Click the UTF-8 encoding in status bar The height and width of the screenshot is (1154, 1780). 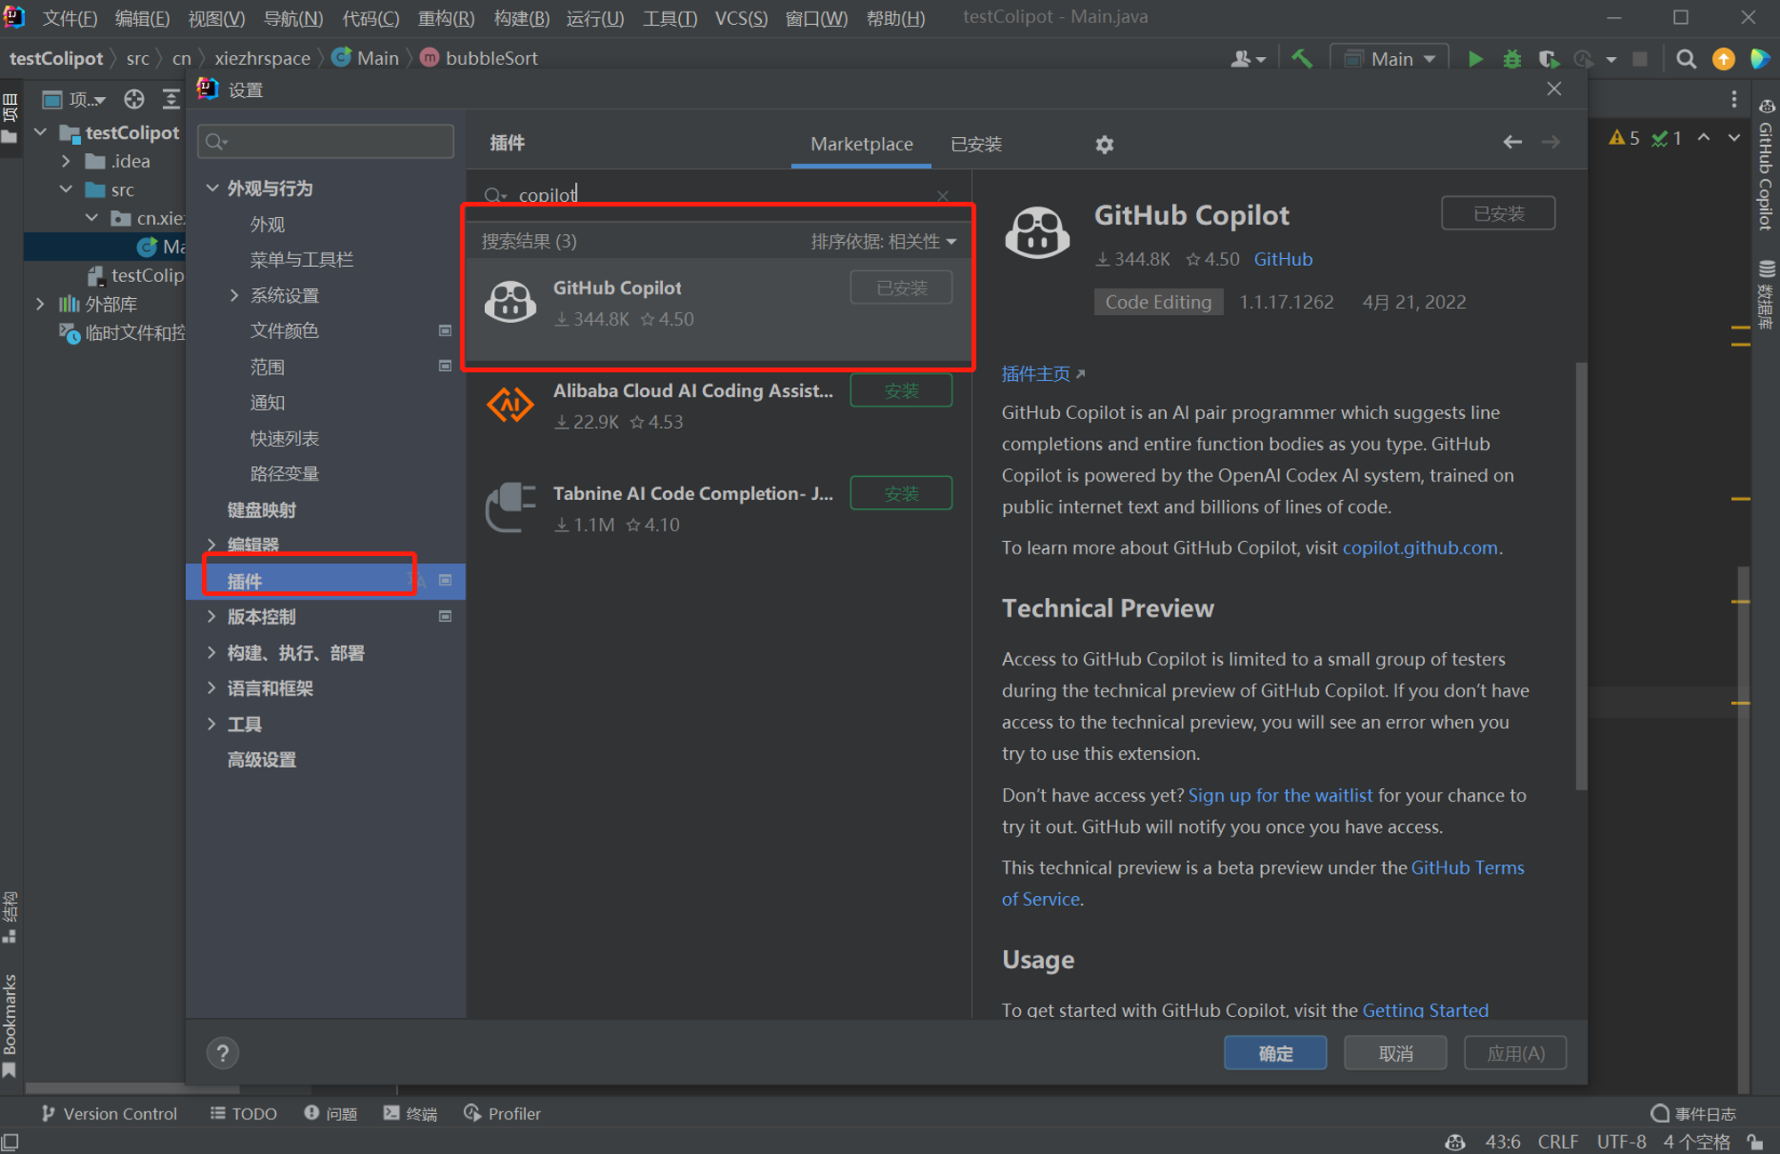(x=1621, y=1142)
